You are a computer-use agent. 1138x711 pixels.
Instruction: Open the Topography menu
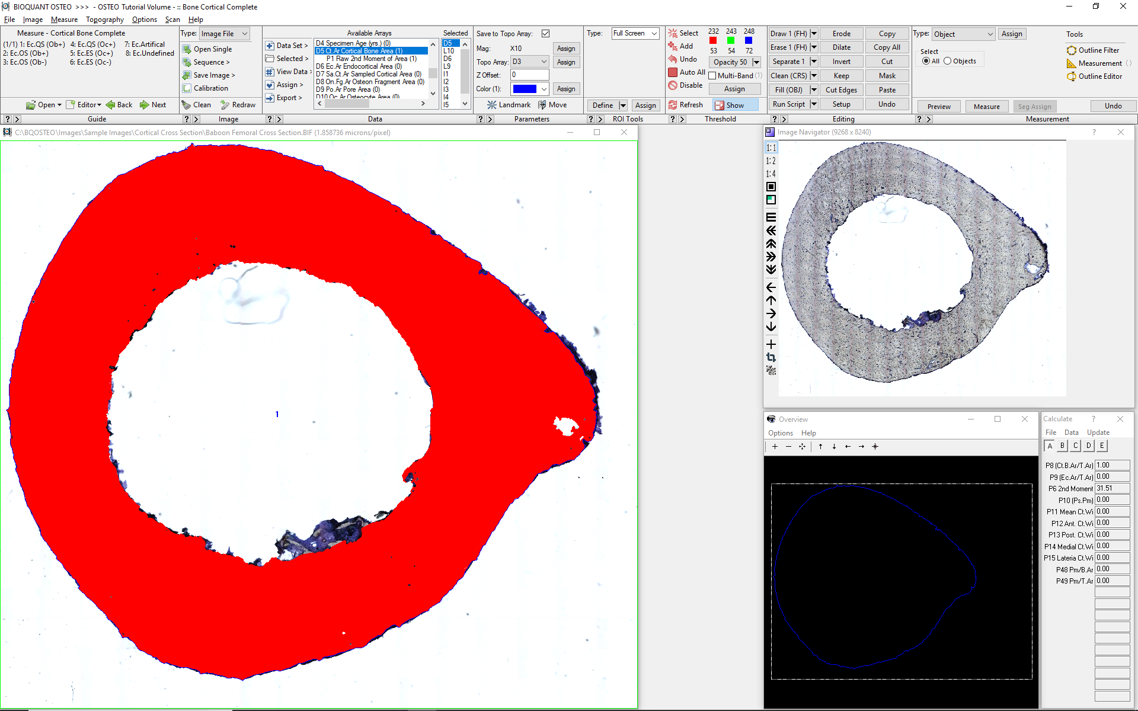(105, 20)
